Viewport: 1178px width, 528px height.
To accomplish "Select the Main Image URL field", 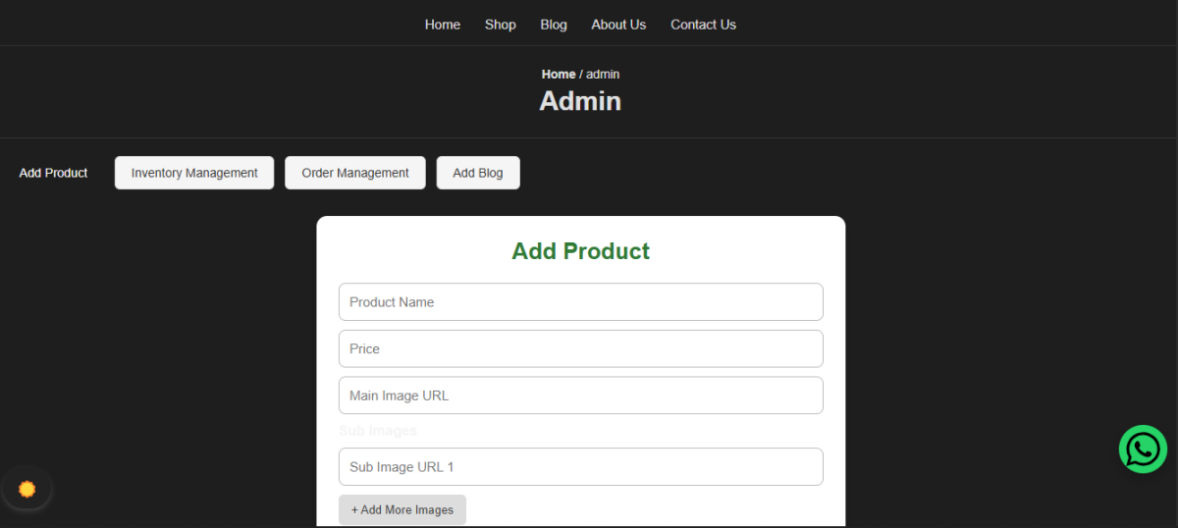I will coord(580,396).
